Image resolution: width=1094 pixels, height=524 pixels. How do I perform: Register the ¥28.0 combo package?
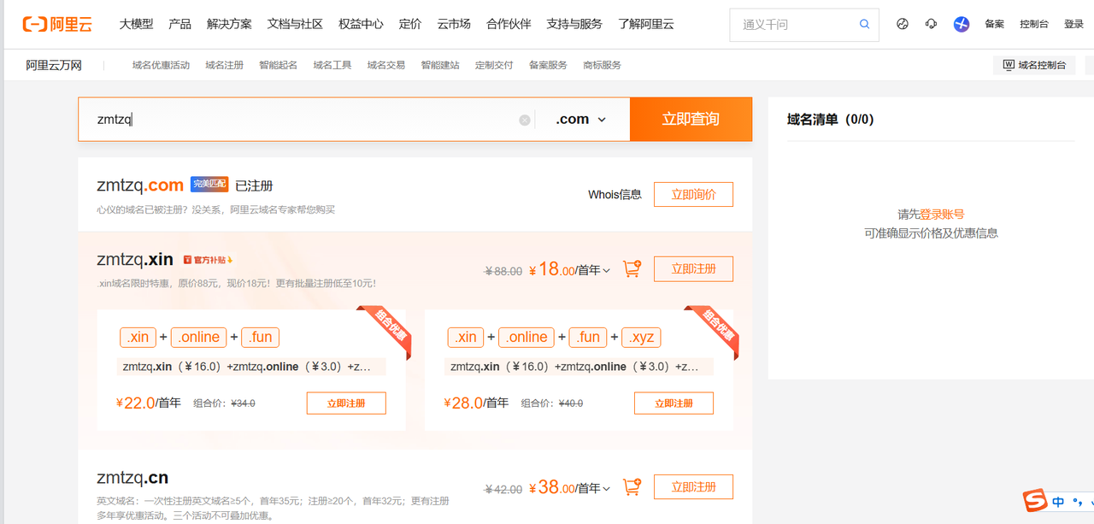point(673,403)
